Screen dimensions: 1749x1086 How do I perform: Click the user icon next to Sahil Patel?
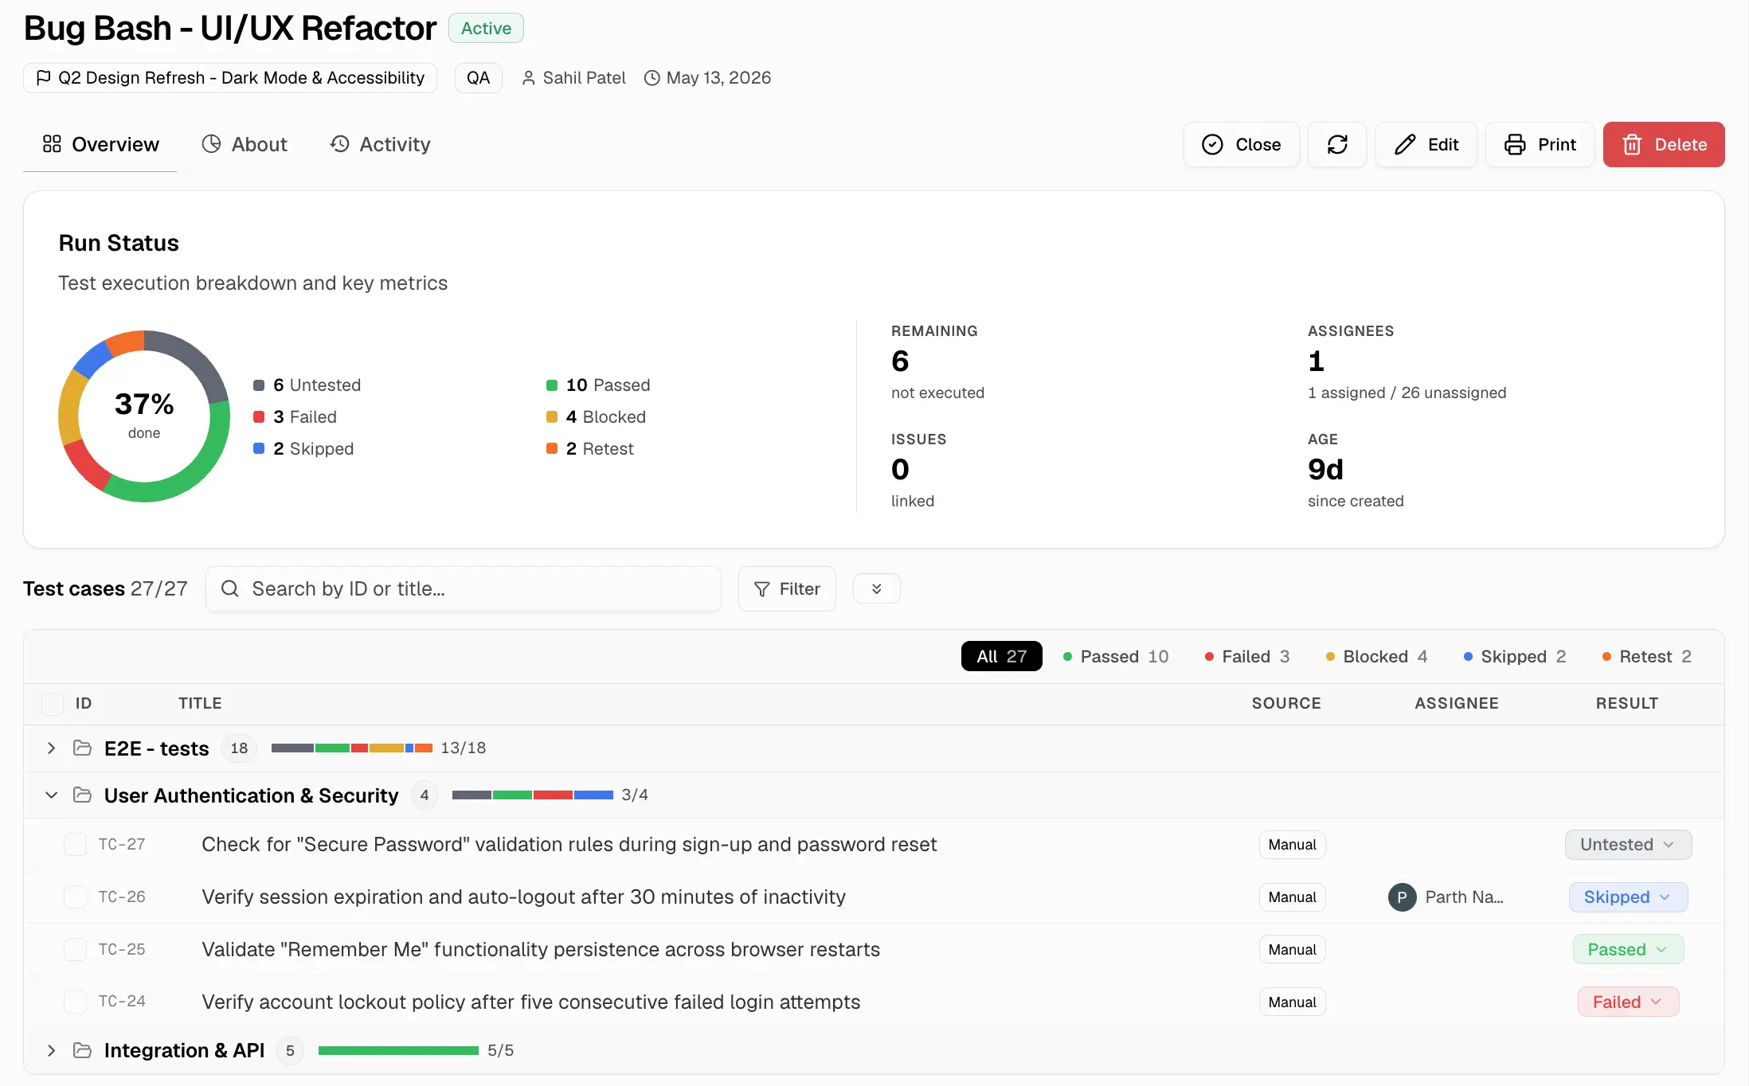click(528, 78)
